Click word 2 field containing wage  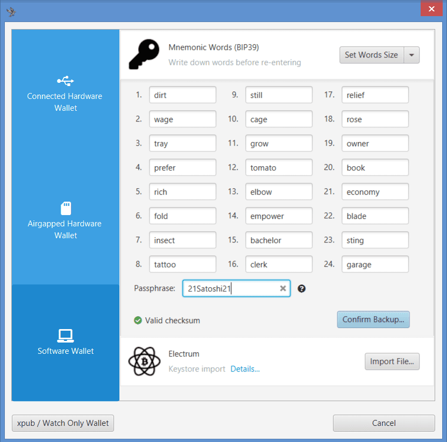pyautogui.click(x=182, y=119)
